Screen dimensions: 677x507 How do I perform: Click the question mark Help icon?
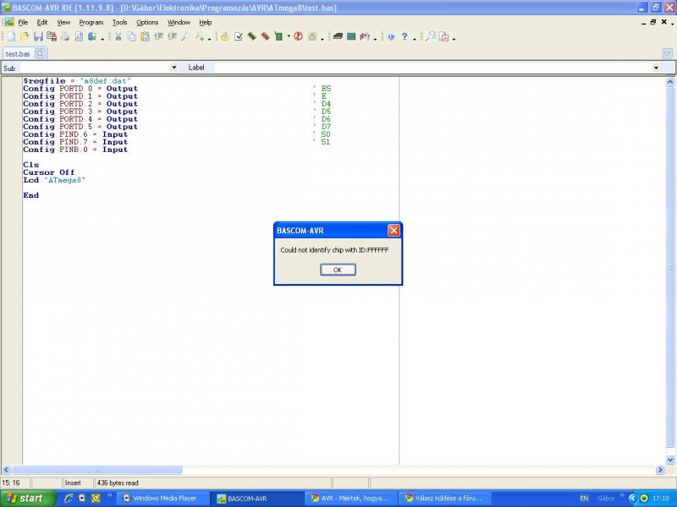pyautogui.click(x=405, y=36)
